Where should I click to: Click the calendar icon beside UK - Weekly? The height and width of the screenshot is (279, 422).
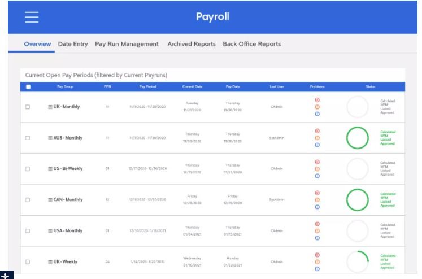[50, 262]
